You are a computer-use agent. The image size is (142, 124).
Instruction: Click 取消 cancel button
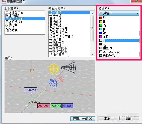[107, 118]
